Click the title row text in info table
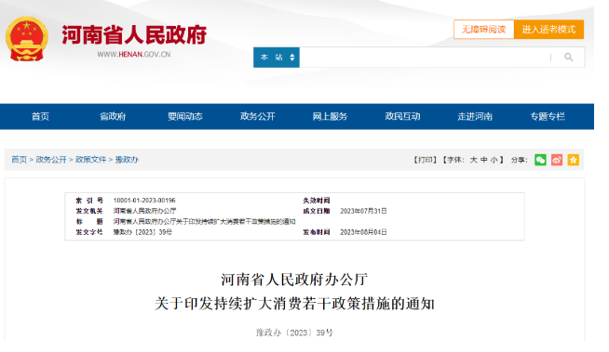Screen dimensions: 609x352 pyautogui.click(x=204, y=221)
